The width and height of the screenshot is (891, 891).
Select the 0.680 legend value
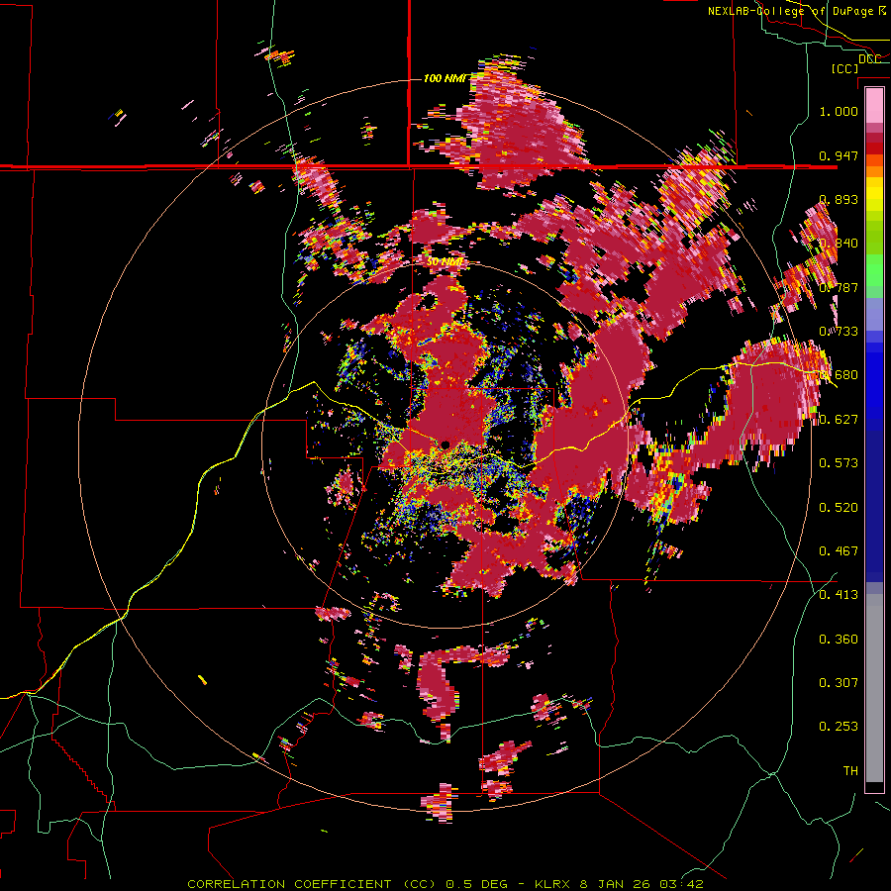click(839, 375)
